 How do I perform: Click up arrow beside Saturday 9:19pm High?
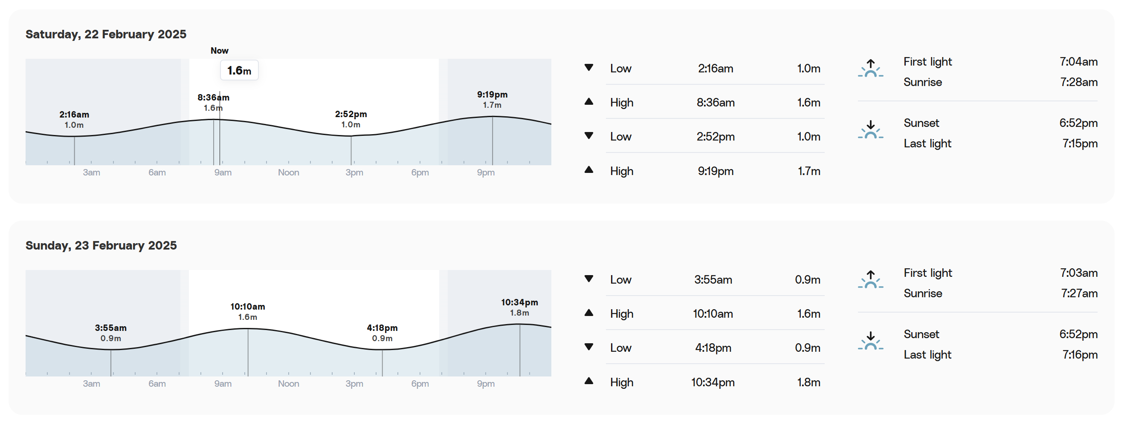coord(589,170)
